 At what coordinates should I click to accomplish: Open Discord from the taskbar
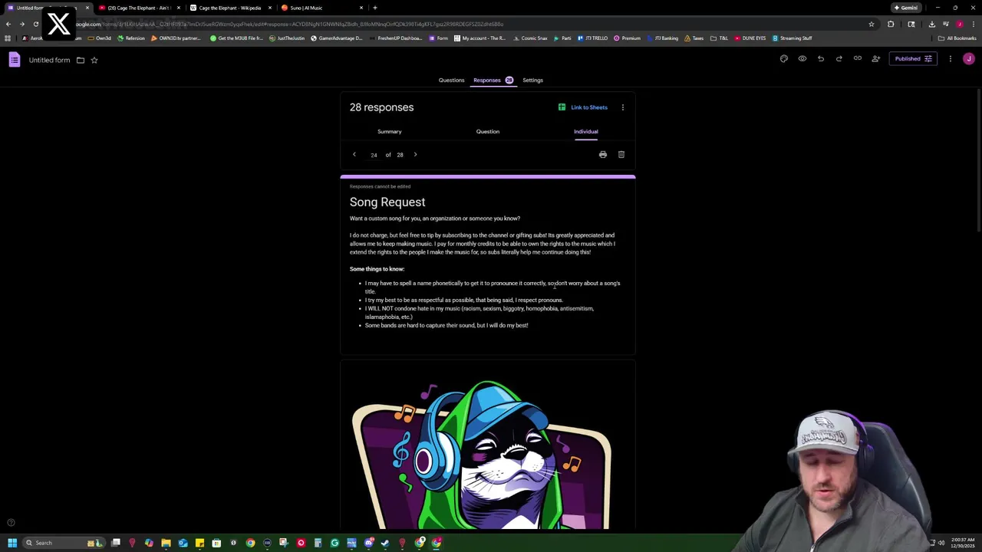(x=368, y=543)
